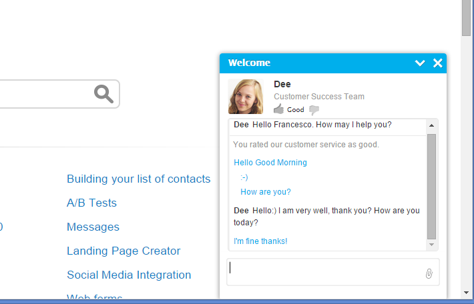
Task: Open Building your list of contacts
Action: point(138,179)
